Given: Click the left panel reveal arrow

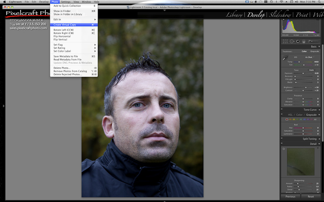Looking at the screenshot, I should click(4, 106).
